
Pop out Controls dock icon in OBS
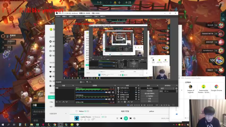157,86
